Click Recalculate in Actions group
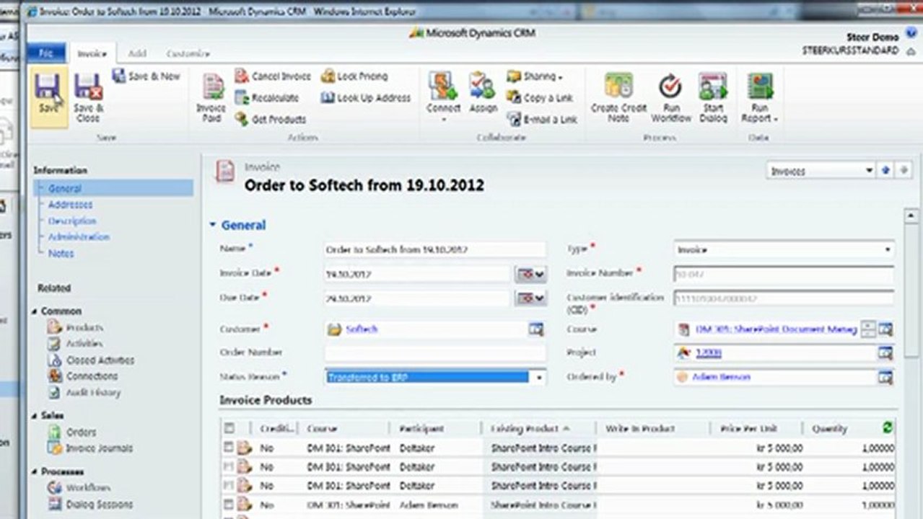Viewport: 923px width, 519px height. click(x=267, y=98)
